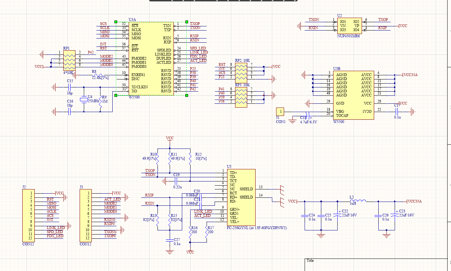Screen dimensions: 451x271
Task: Select the U3A W5500 chip body
Action: click(x=151, y=58)
